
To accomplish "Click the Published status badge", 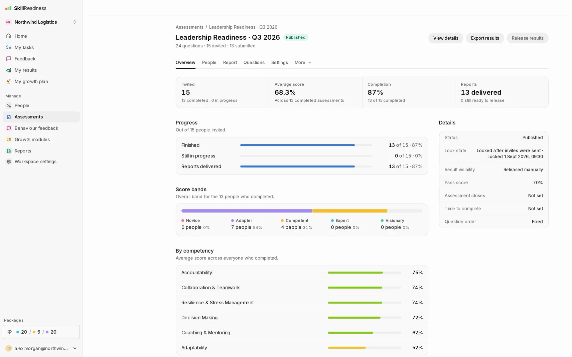I will [x=296, y=37].
